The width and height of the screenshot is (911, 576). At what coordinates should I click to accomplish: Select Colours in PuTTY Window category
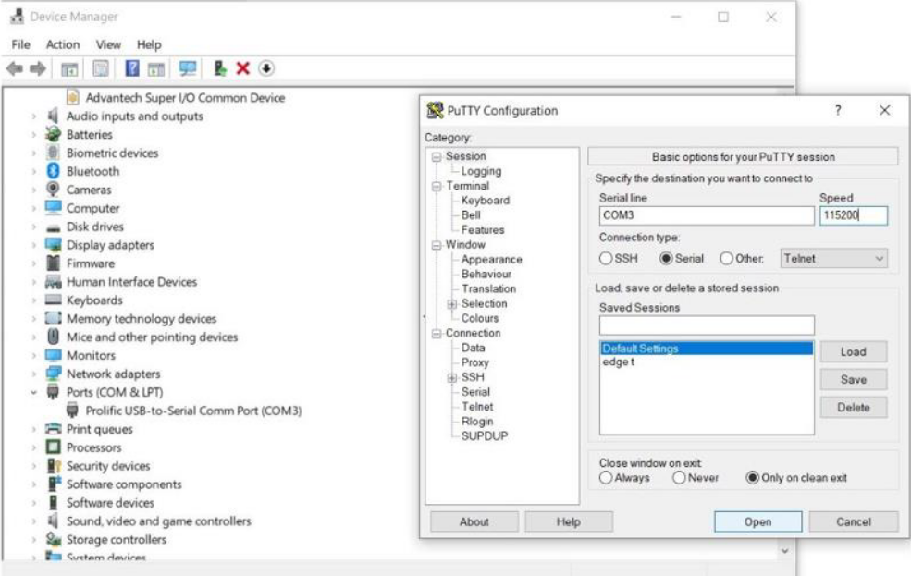click(x=480, y=318)
